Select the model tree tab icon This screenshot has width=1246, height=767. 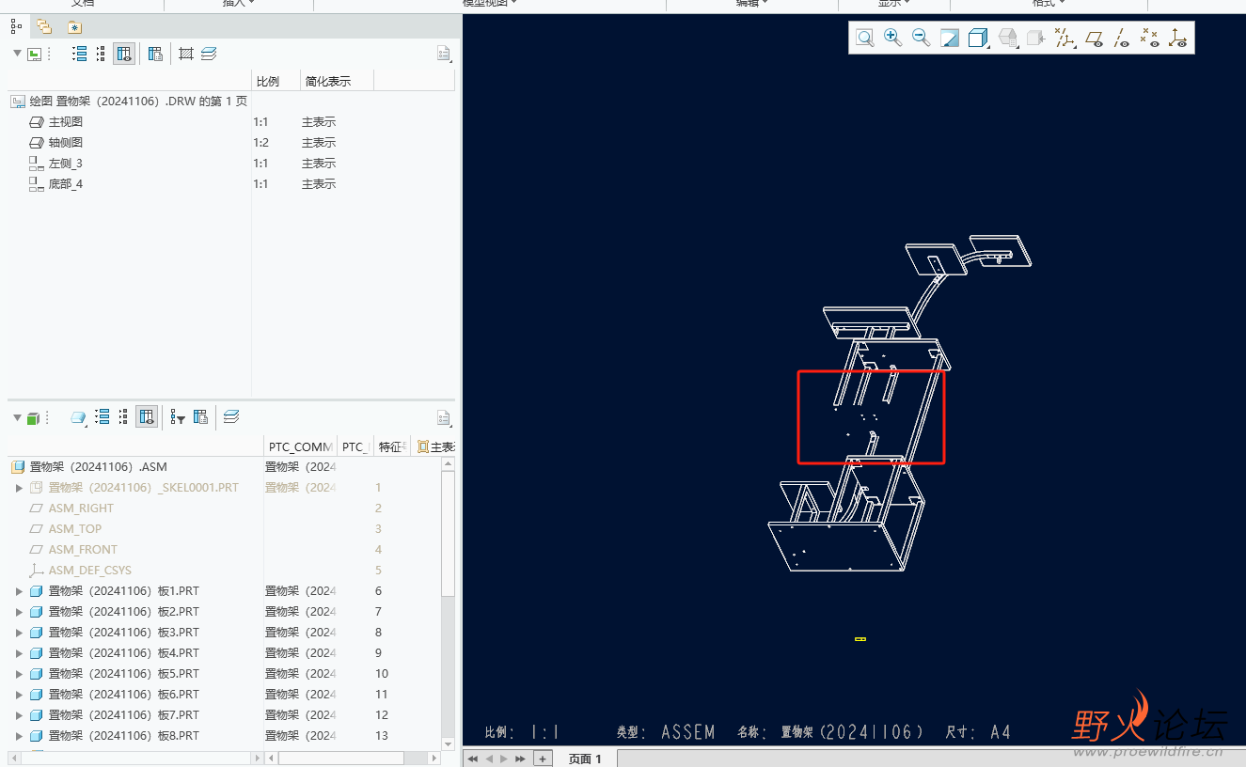pos(16,26)
